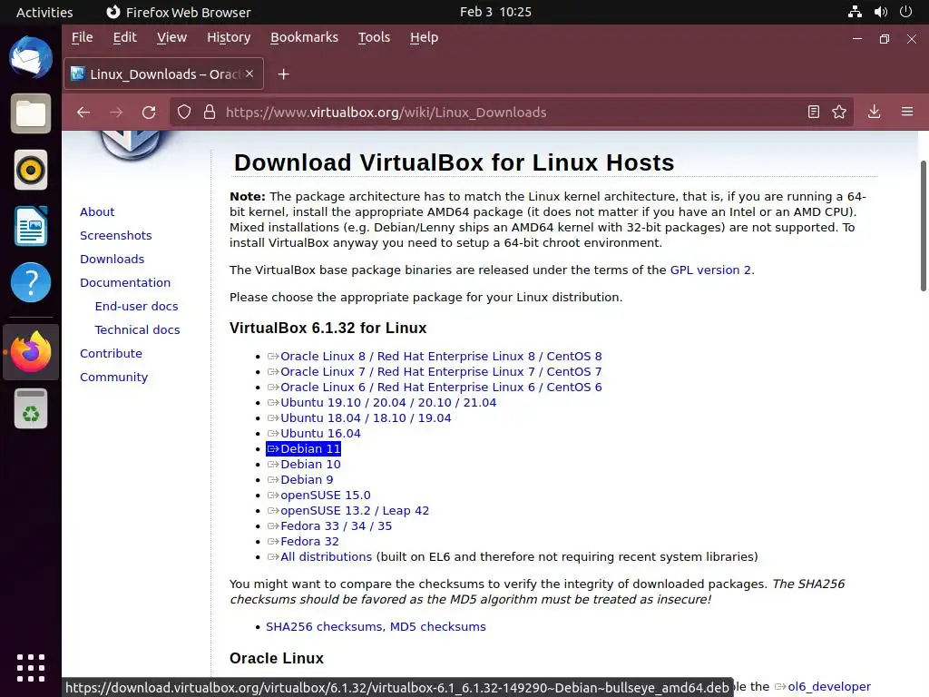Open the Firefox hamburger application menu
This screenshot has width=929, height=697.
[x=907, y=112]
